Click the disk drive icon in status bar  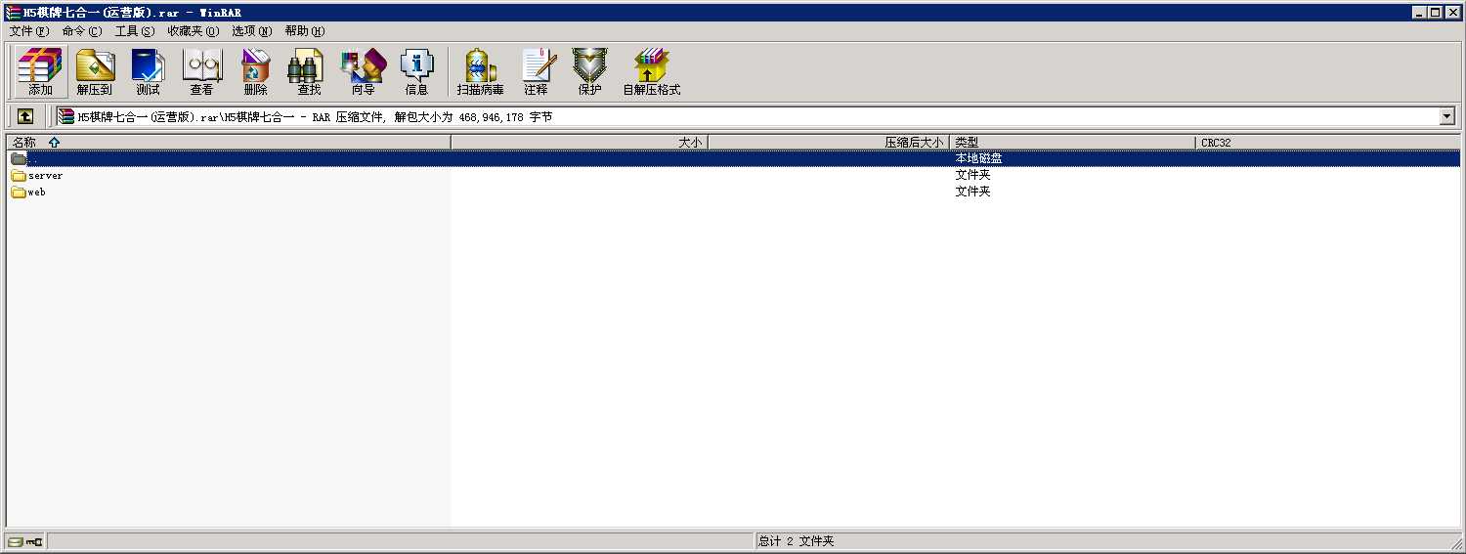tap(15, 541)
